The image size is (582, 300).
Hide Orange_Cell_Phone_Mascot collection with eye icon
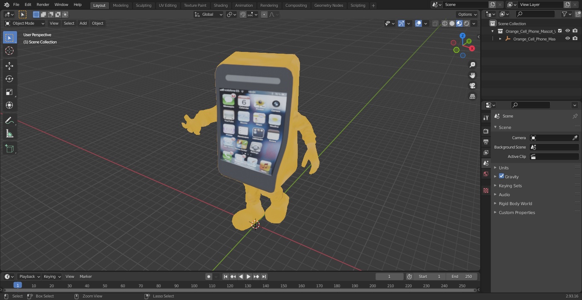pyautogui.click(x=568, y=31)
